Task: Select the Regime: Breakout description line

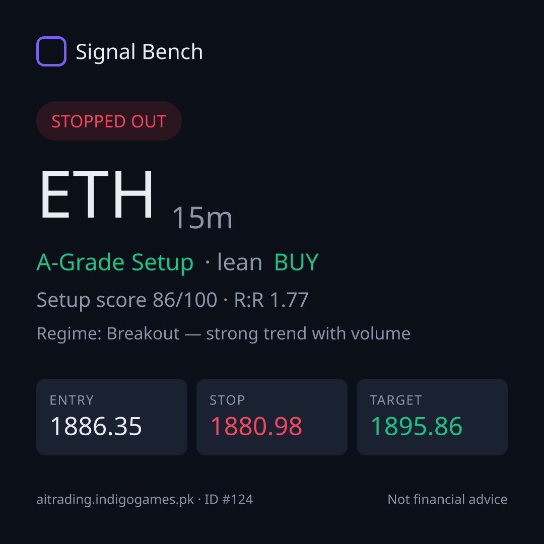Action: (x=224, y=334)
